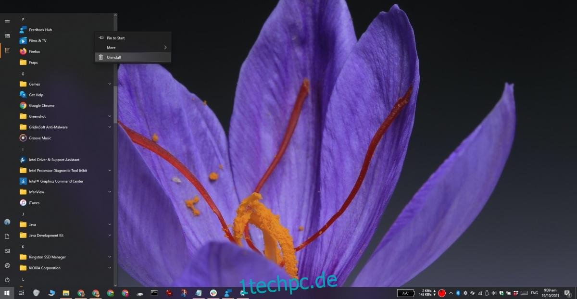Select All apps list icon in sidebar
Image resolution: width=577 pixels, height=299 pixels.
pyautogui.click(x=7, y=50)
